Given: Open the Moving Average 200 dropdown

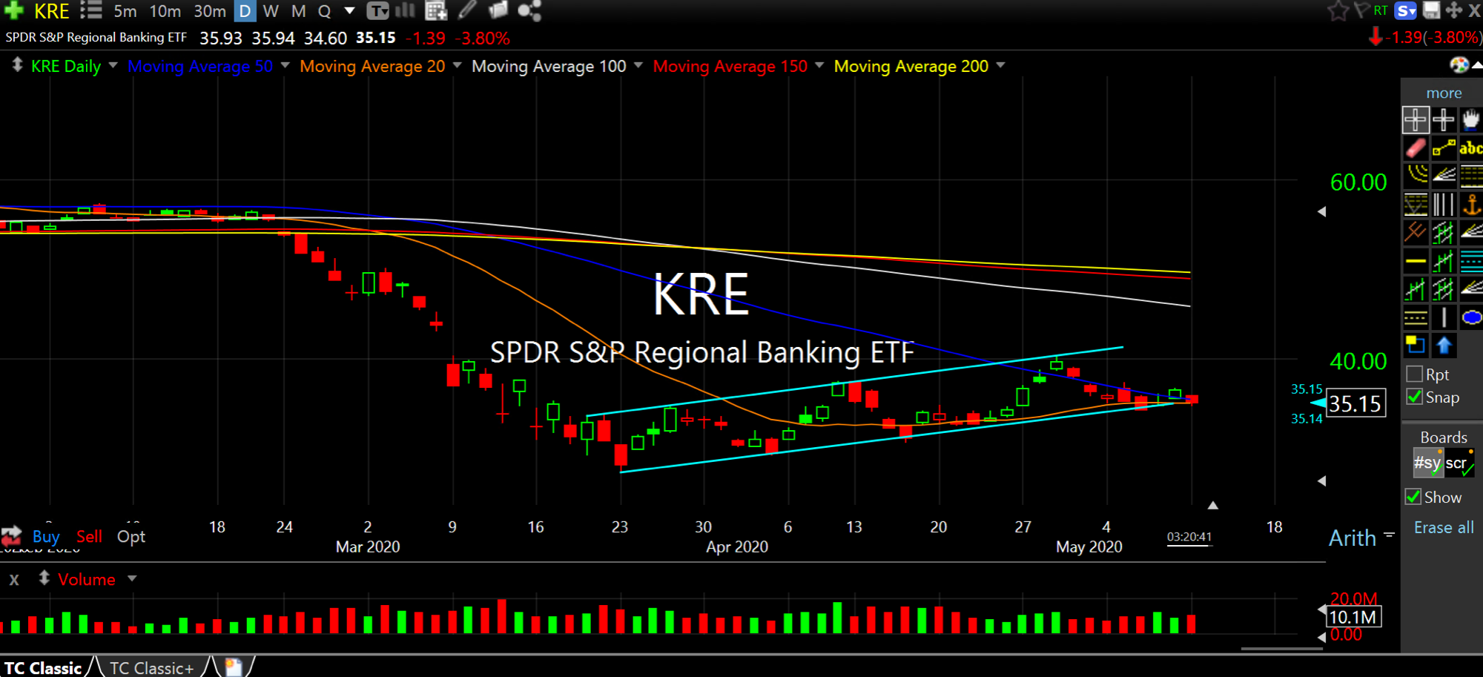Looking at the screenshot, I should (x=1001, y=65).
